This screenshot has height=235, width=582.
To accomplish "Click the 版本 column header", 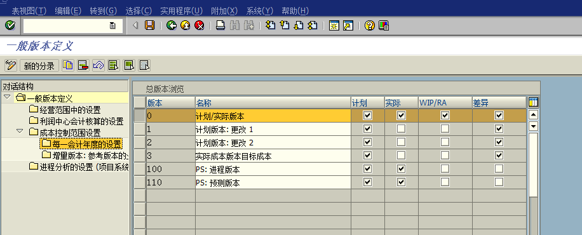I will 170,102.
